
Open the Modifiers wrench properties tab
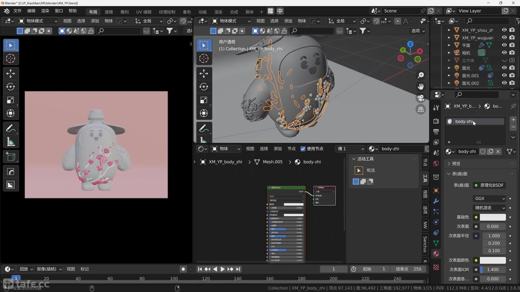(x=436, y=201)
